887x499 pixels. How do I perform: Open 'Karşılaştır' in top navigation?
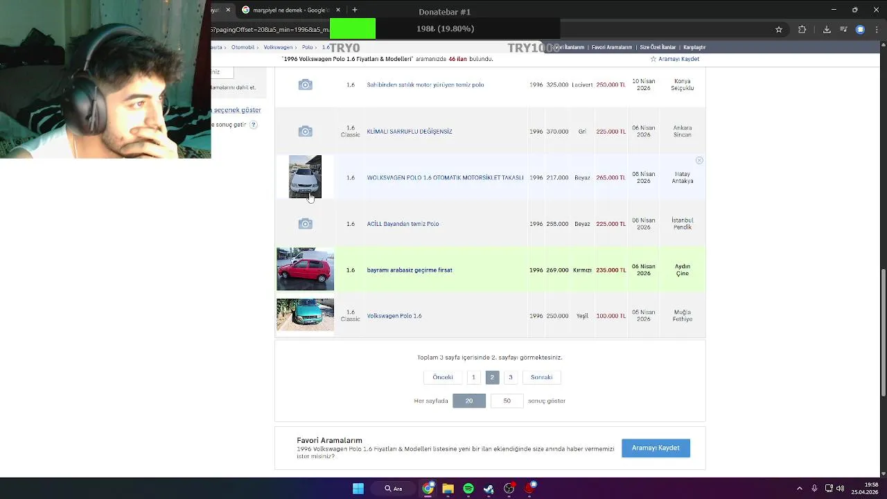pos(694,47)
